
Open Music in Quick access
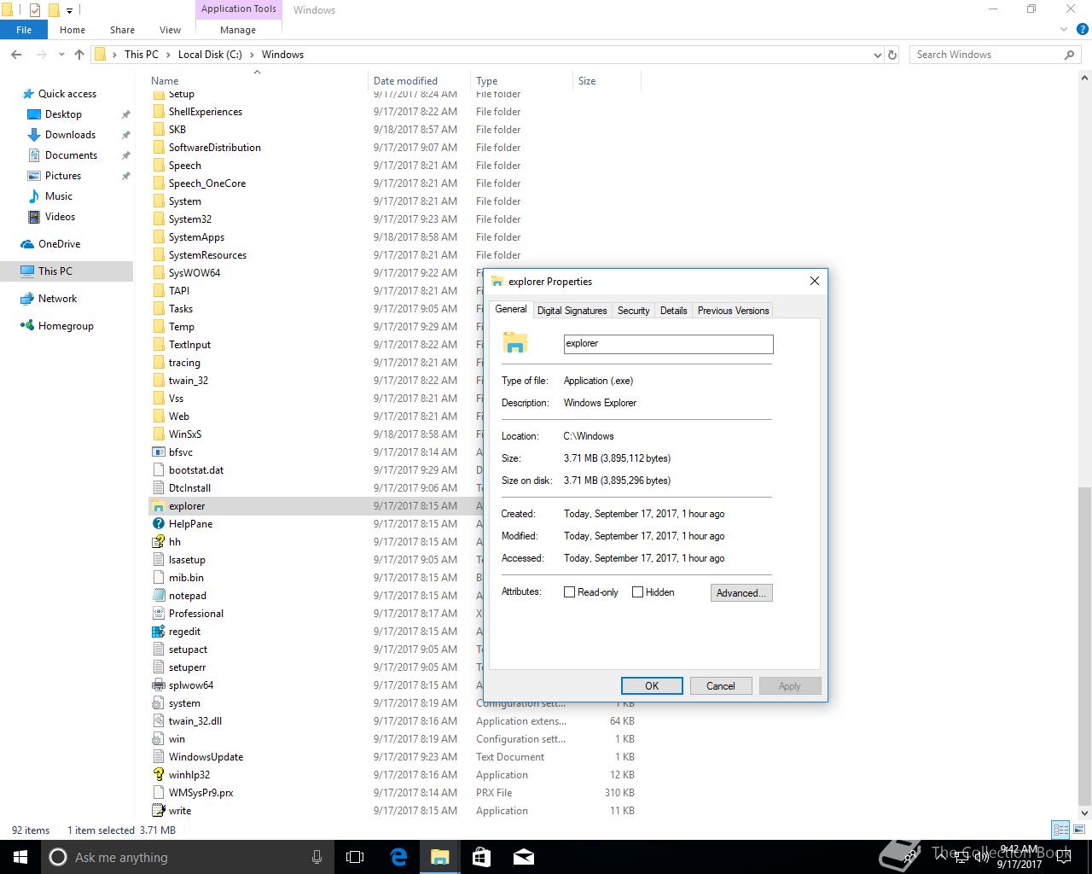pyautogui.click(x=59, y=196)
